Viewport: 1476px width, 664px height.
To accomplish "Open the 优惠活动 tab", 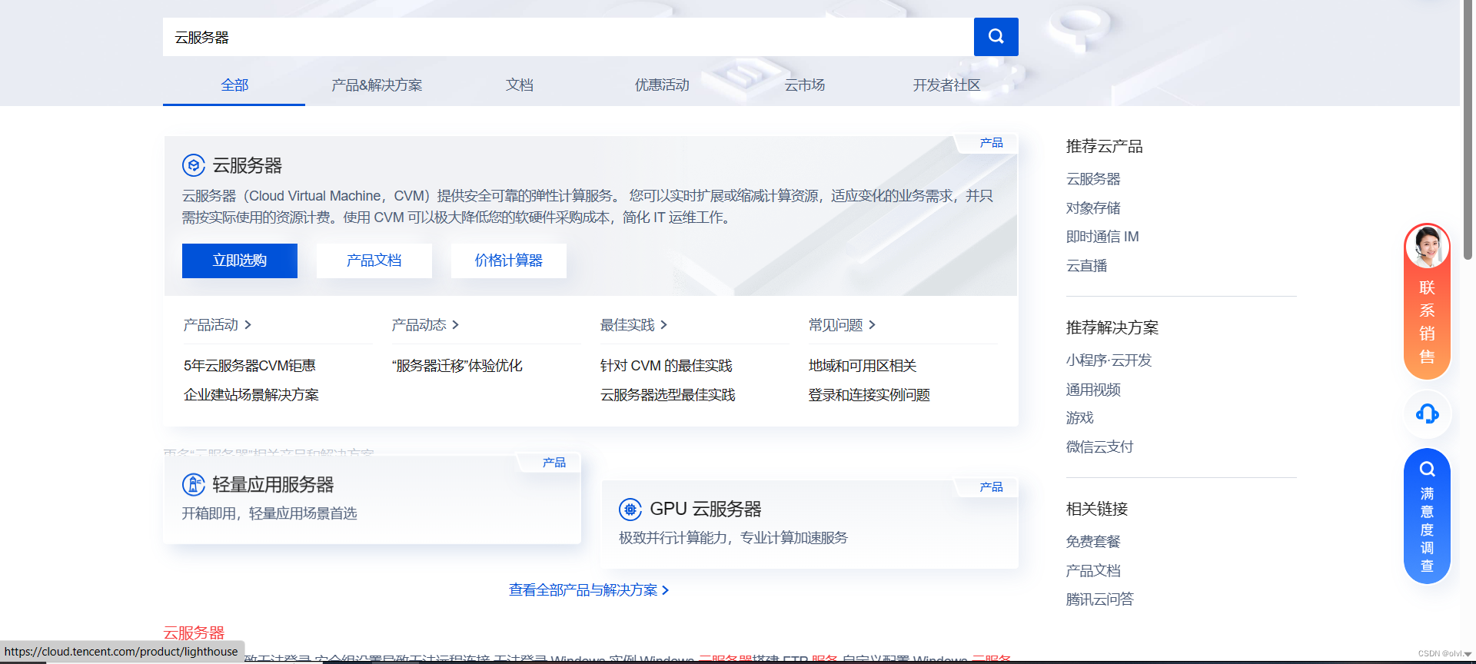I will [662, 85].
